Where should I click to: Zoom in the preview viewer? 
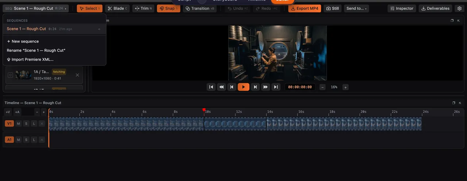(346, 87)
